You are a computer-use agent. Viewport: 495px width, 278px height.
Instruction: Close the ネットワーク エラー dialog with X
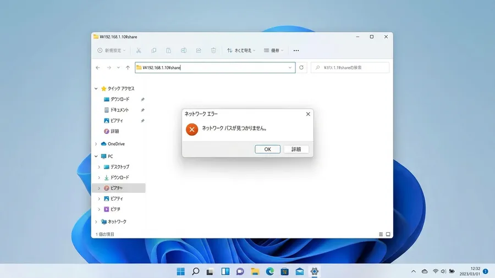(x=308, y=114)
